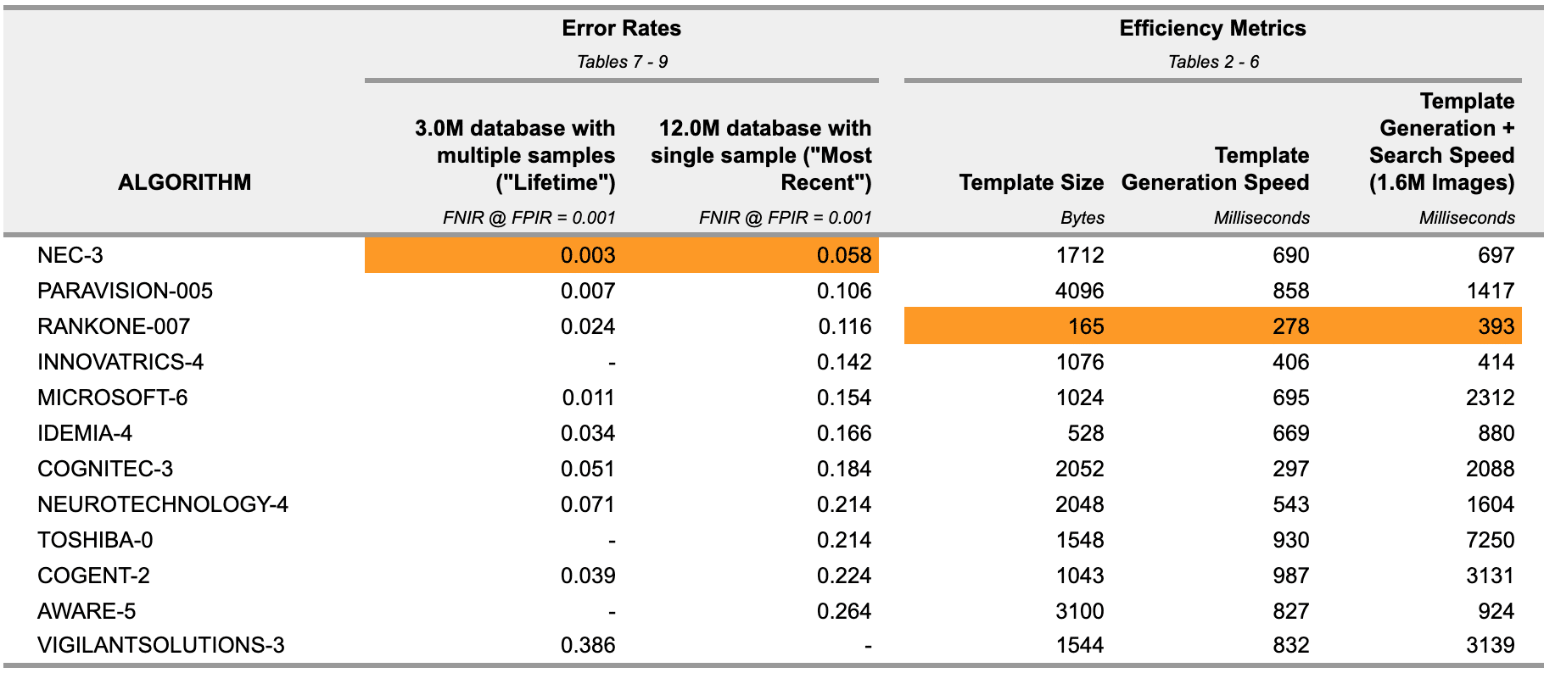
Task: Click the "Tables 2 - 6" subtitle
Action: 1213,62
